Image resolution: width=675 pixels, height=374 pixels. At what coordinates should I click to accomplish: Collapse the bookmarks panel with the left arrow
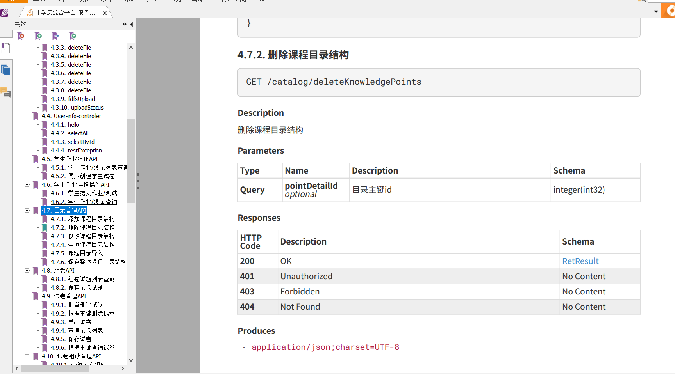(131, 24)
